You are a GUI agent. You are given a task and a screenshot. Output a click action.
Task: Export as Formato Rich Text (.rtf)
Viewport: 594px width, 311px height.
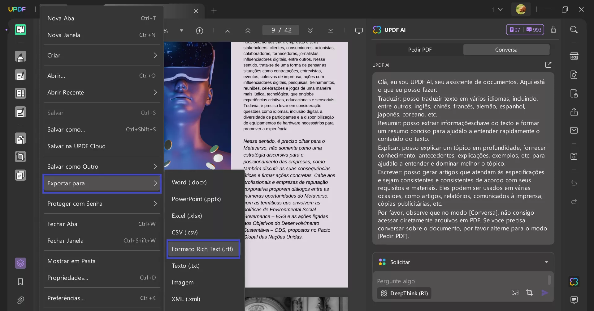203,249
